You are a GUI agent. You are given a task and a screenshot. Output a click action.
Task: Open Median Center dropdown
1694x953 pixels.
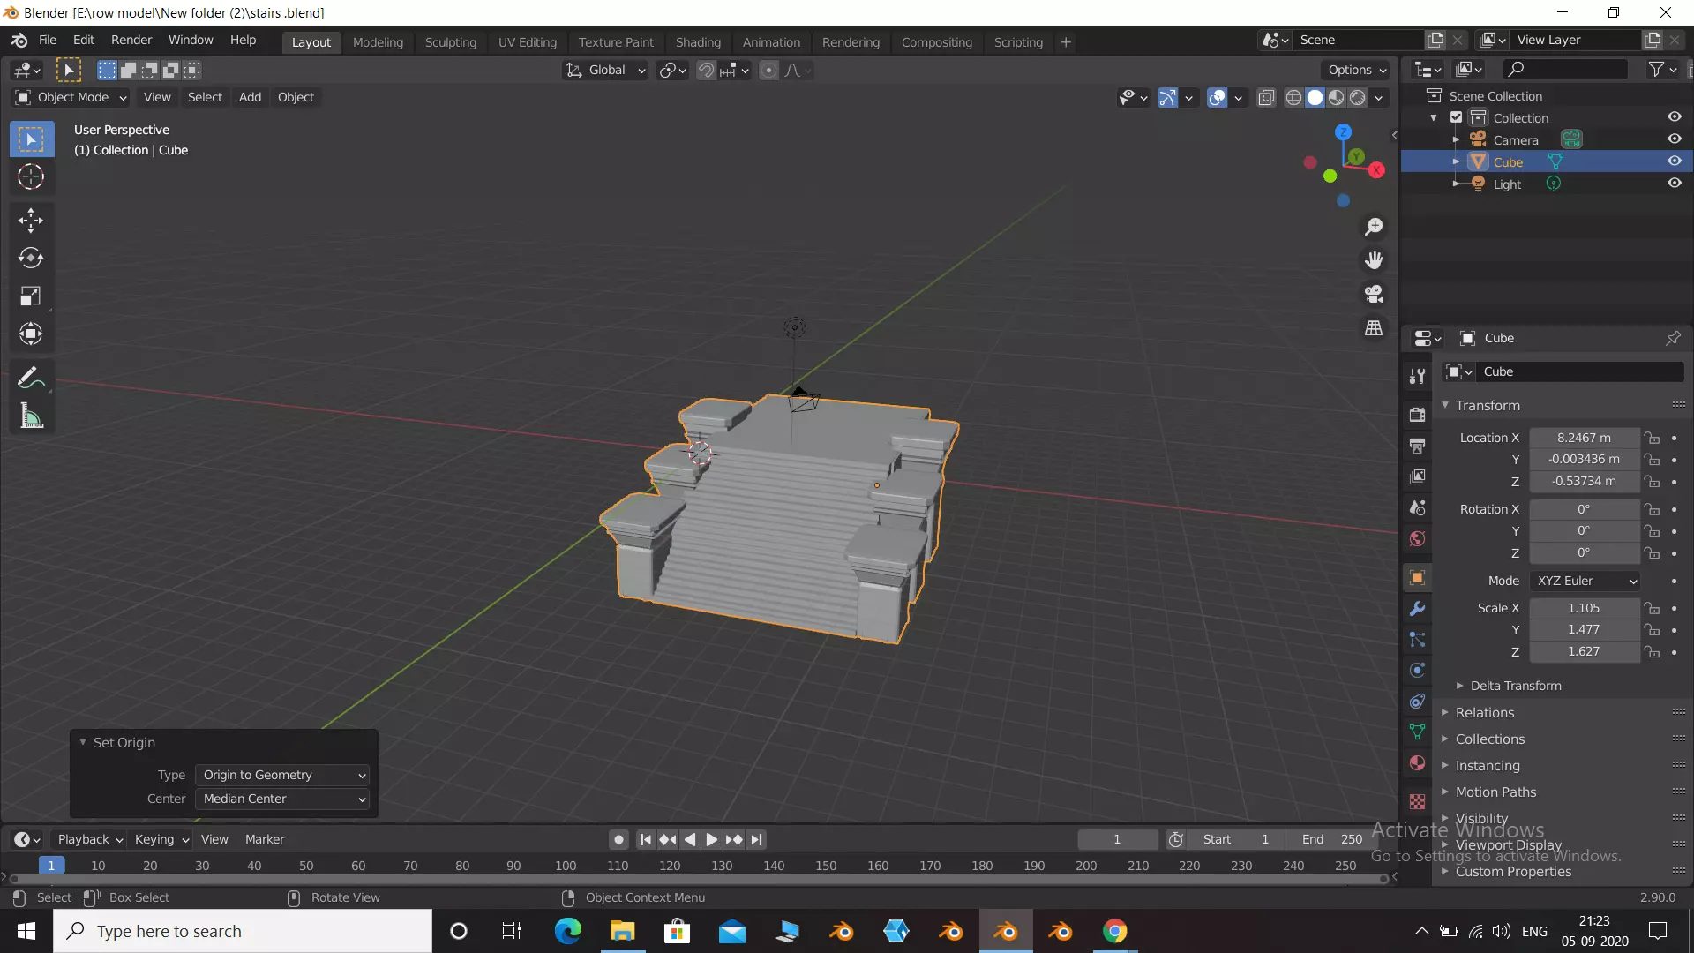[282, 799]
